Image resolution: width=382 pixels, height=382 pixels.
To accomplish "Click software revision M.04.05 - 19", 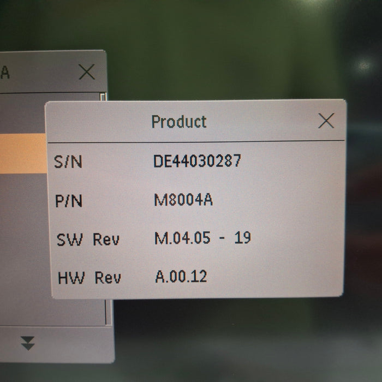I will tap(202, 238).
